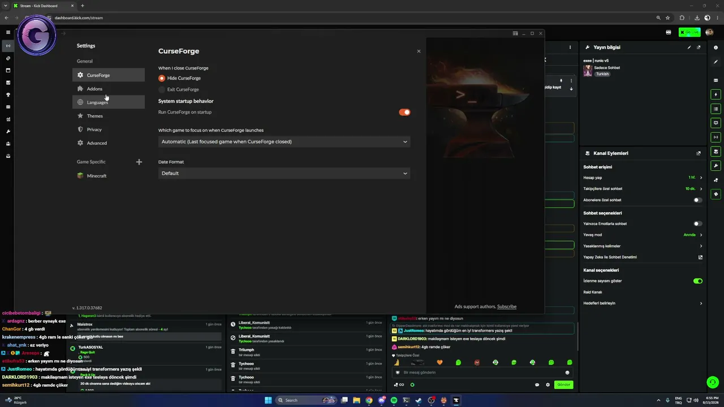Open a new browser tab
Image resolution: width=724 pixels, height=407 pixels.
tap(82, 6)
